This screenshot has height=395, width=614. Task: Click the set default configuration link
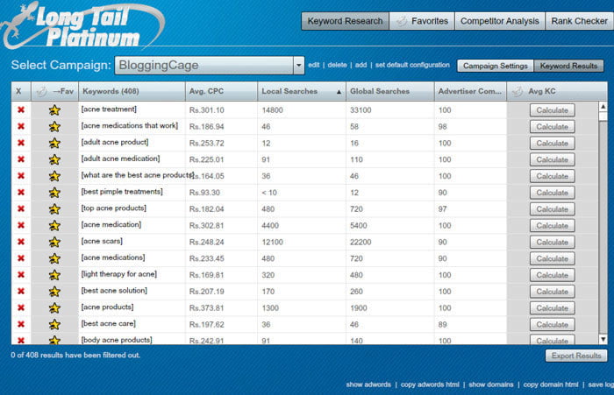pos(412,66)
